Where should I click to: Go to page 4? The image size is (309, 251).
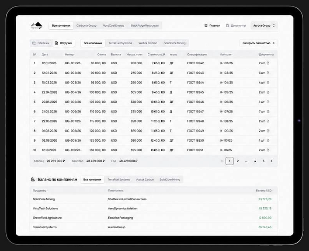[x=255, y=161]
